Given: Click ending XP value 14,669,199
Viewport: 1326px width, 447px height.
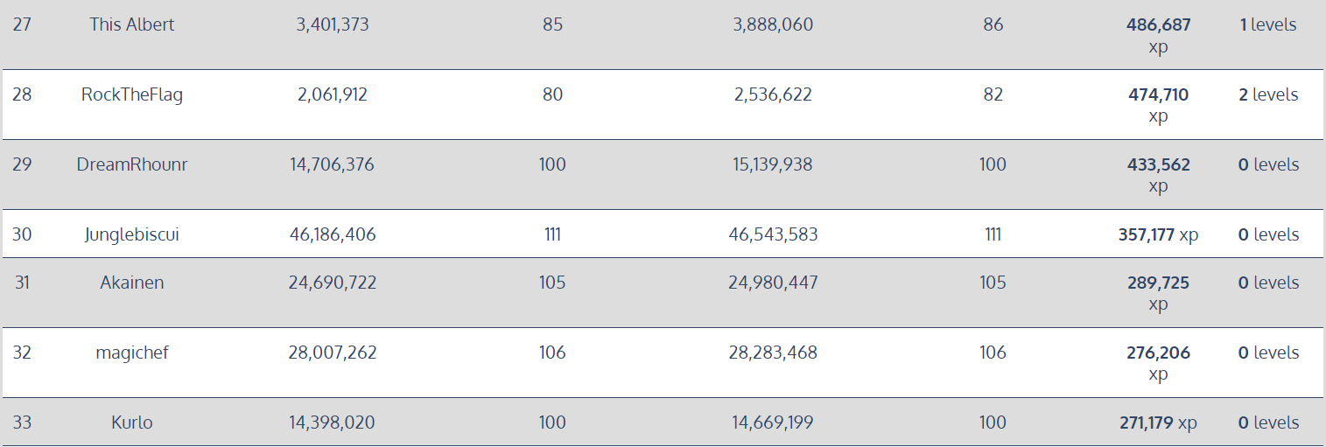Looking at the screenshot, I should pyautogui.click(x=773, y=423).
